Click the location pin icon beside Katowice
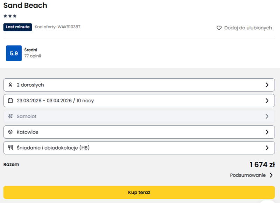280x203 pixels. 10,132
